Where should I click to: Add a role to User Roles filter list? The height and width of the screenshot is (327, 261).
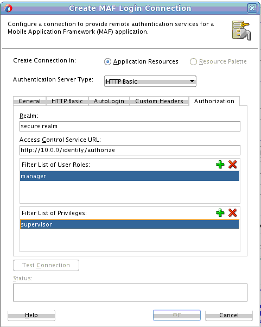220,165
